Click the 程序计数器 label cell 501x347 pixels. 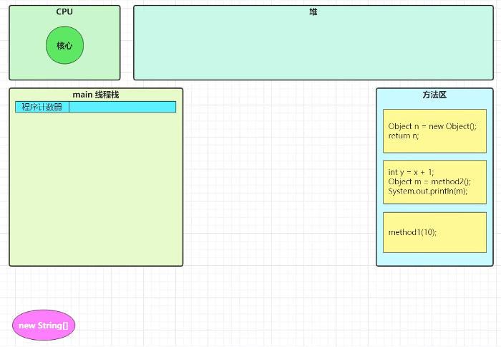pos(42,107)
